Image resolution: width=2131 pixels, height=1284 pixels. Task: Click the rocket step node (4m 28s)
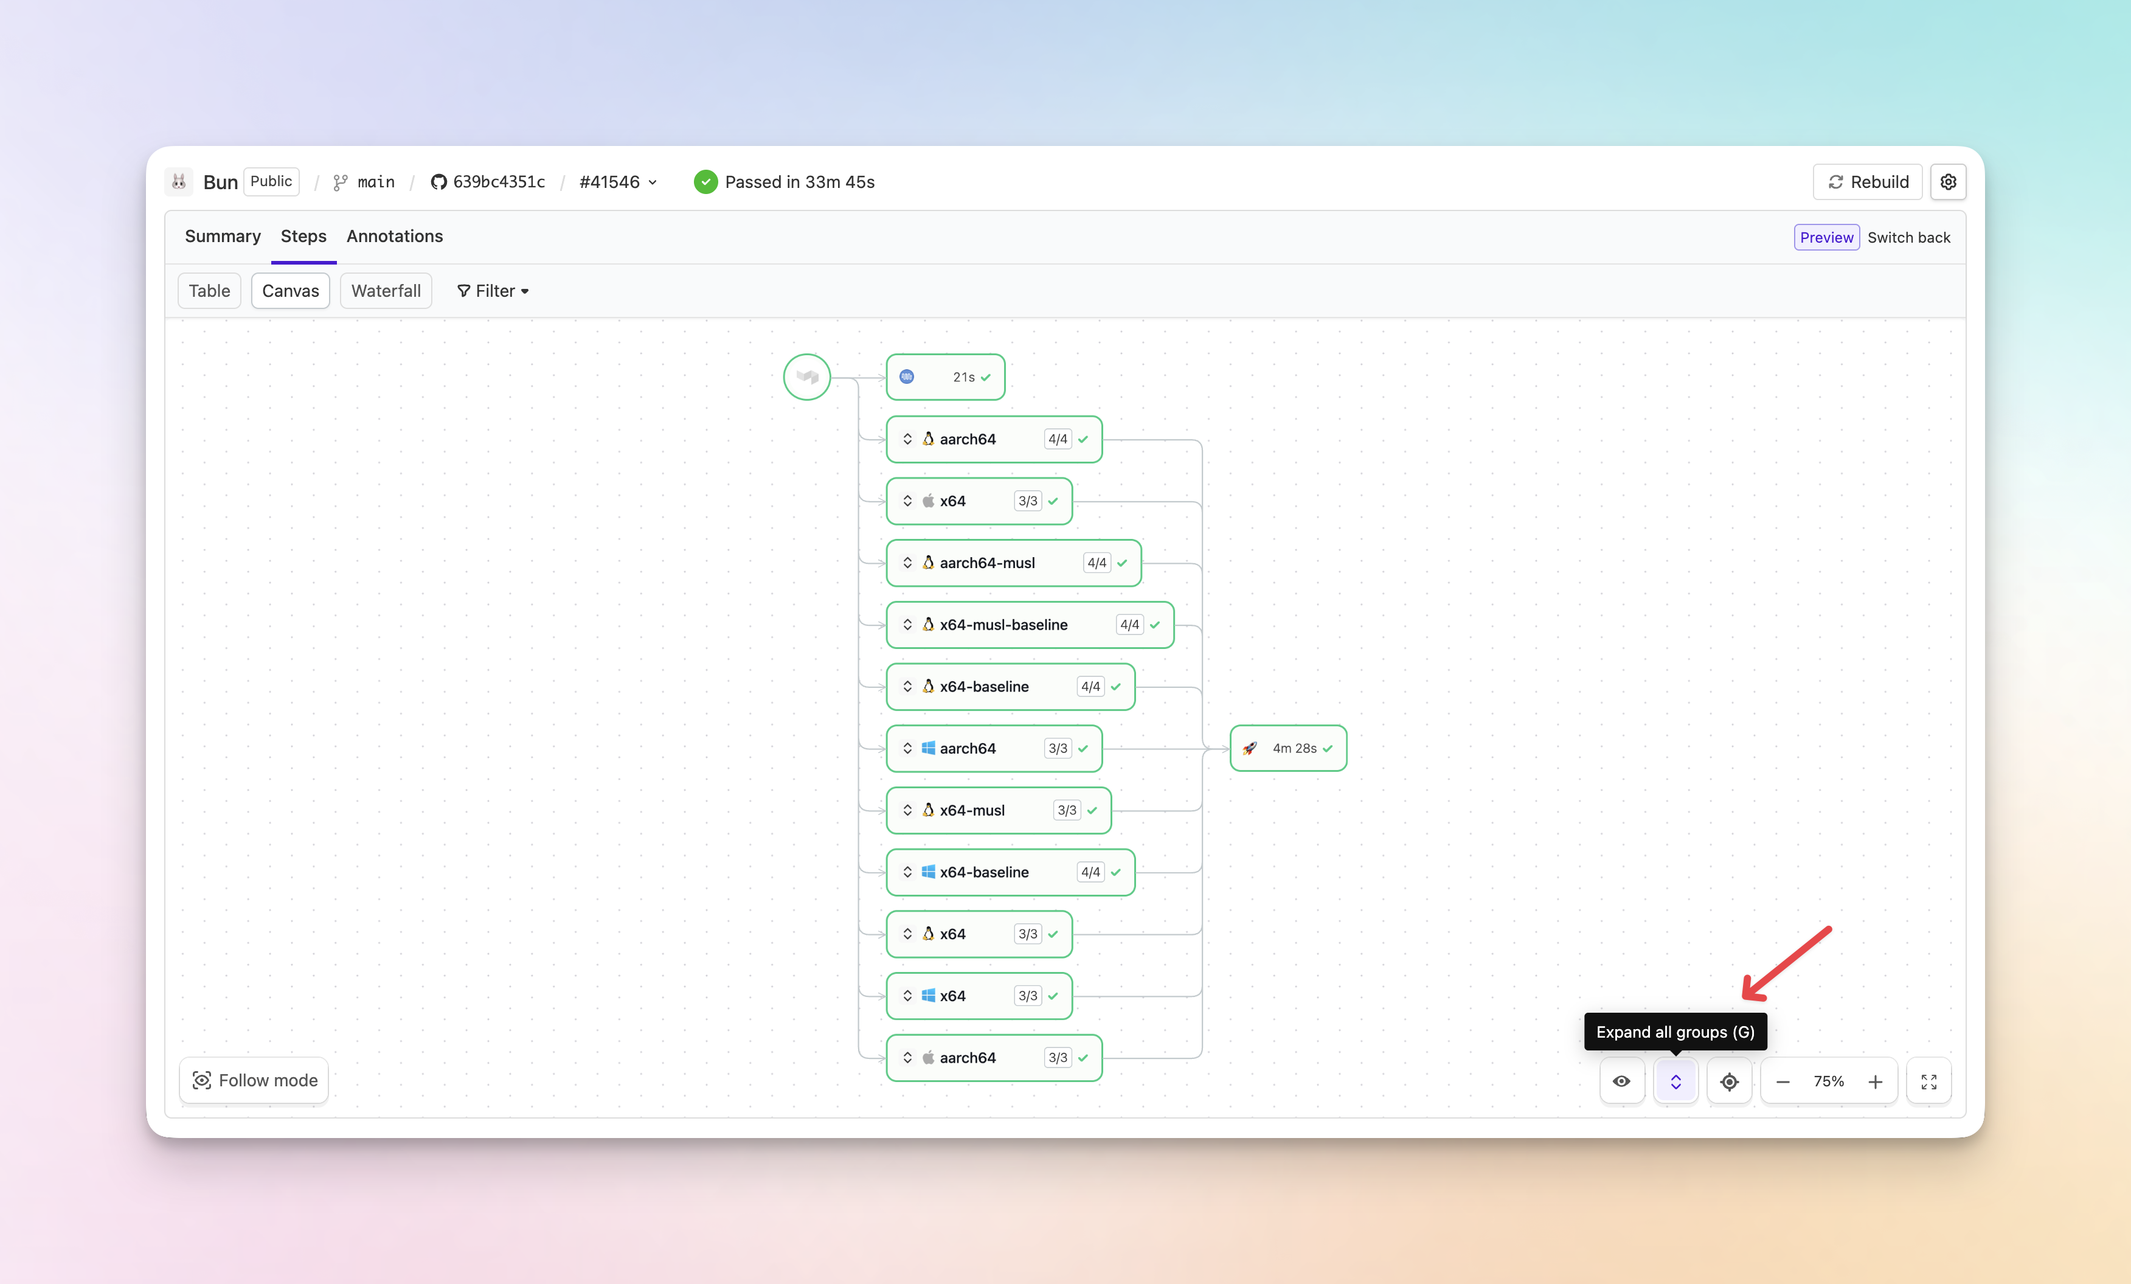(x=1287, y=748)
